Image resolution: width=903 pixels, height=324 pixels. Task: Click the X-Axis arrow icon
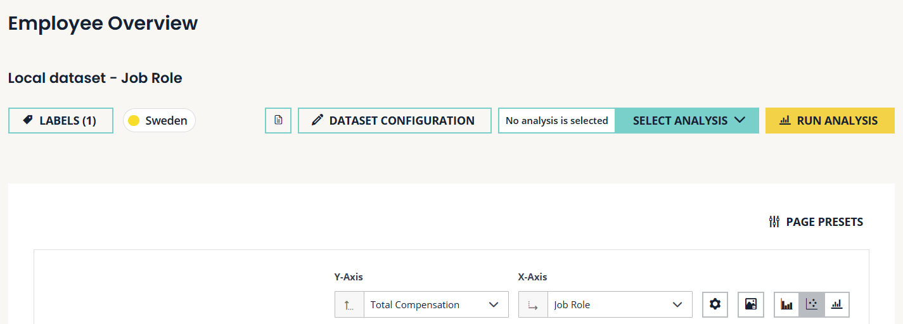533,305
